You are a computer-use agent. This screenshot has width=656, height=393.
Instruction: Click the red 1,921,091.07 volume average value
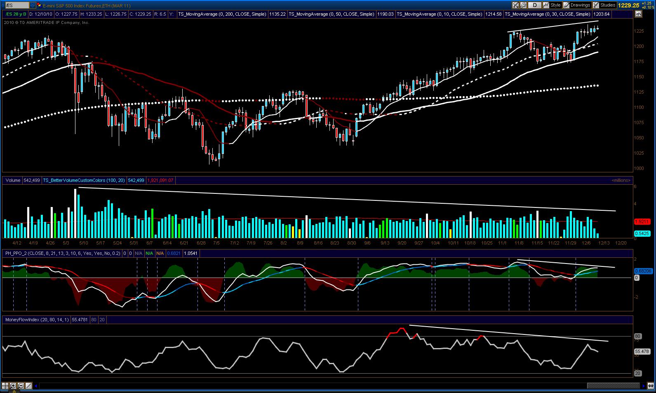point(160,180)
